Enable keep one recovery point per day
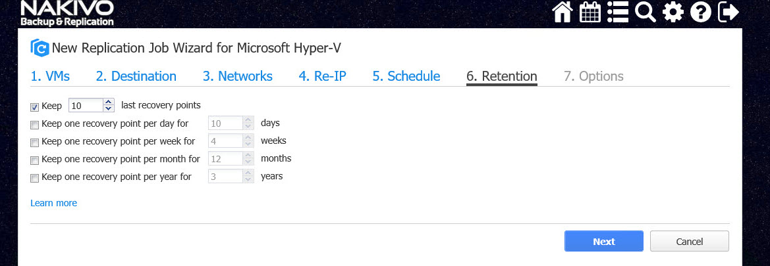The width and height of the screenshot is (770, 266). tap(34, 124)
